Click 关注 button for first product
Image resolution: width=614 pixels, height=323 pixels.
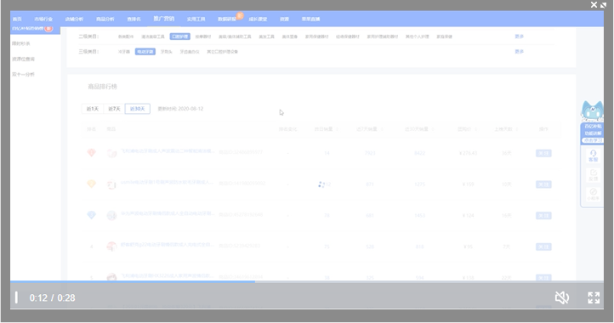543,153
